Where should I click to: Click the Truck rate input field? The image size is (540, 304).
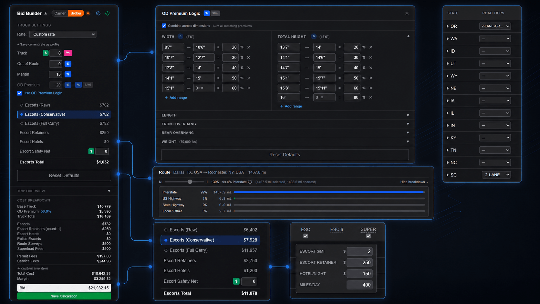tap(56, 53)
